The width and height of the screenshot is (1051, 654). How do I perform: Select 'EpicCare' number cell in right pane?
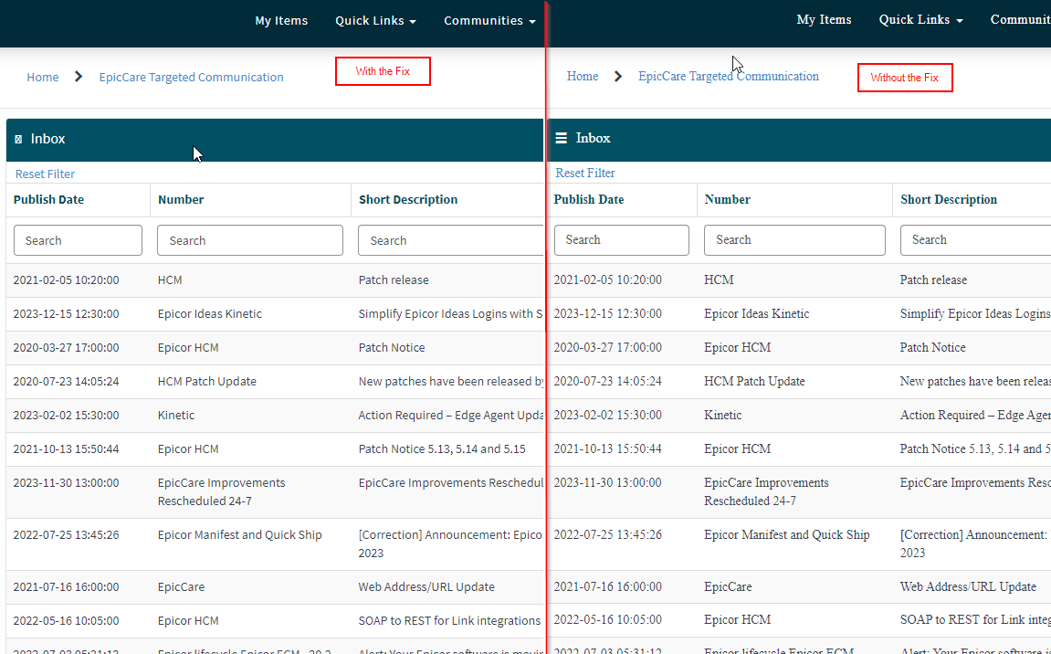[727, 586]
